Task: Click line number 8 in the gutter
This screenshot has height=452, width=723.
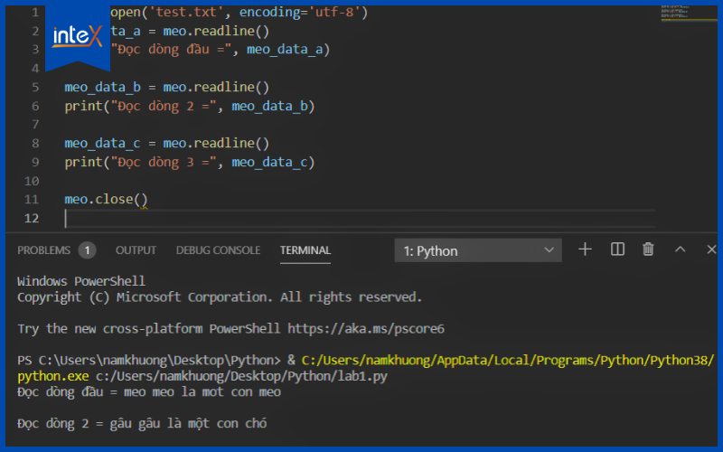Action: tap(35, 143)
